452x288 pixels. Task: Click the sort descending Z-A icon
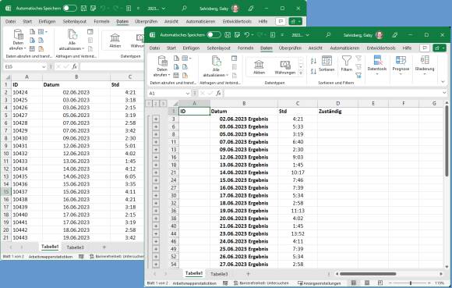313,71
